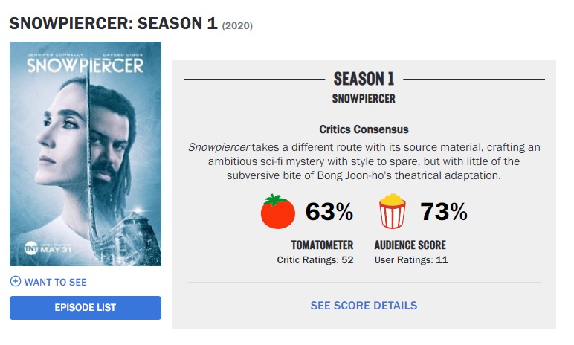Screen dimensions: 574x345
Task: Click the 73% Audience Score value
Action: point(444,212)
